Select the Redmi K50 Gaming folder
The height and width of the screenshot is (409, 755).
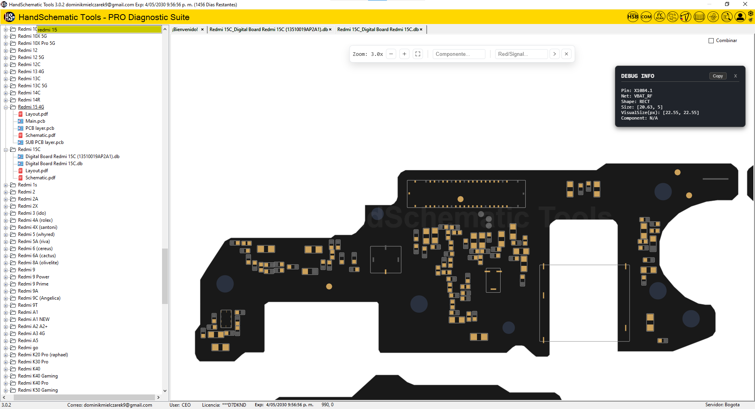[38, 390]
